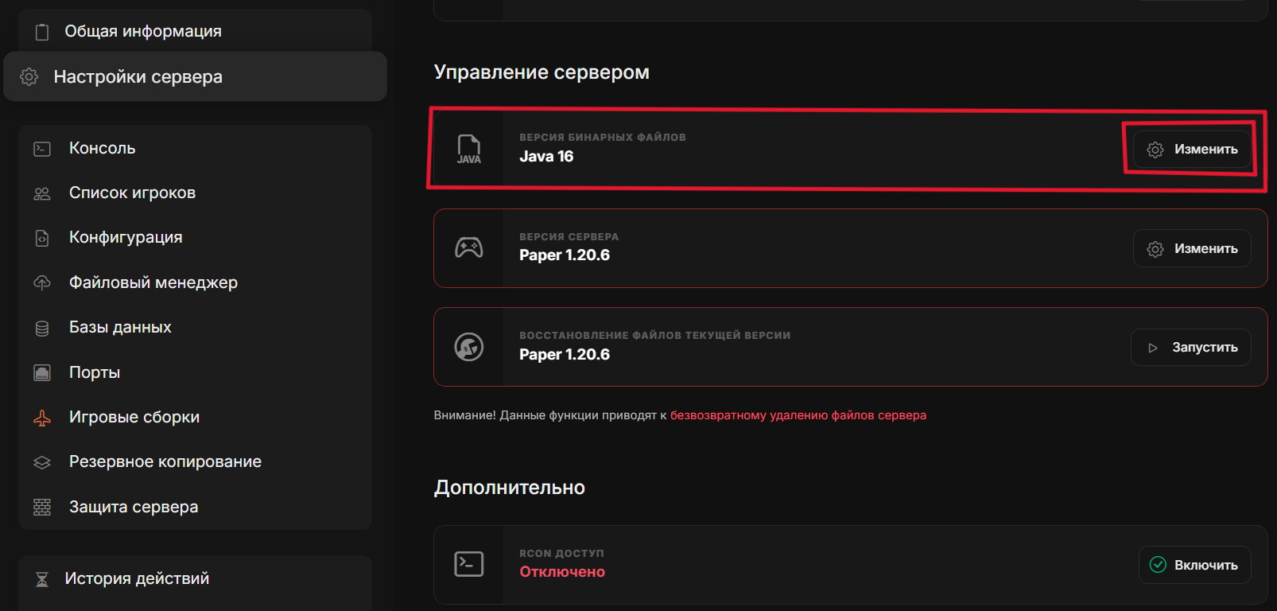Viewport: 1277px width, 611px height.
Task: Click the restore files globe icon
Action: (x=468, y=347)
